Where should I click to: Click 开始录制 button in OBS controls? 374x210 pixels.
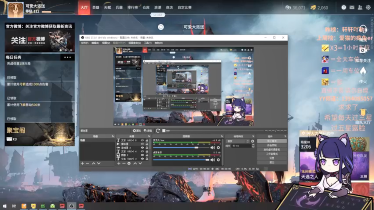coord(272,146)
